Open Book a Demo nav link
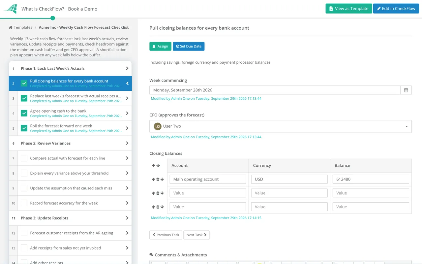This screenshot has width=422, height=264. [83, 9]
